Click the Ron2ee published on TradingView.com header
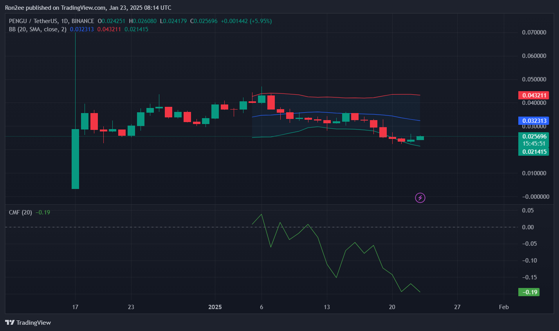The height and width of the screenshot is (331, 559). tap(88, 8)
